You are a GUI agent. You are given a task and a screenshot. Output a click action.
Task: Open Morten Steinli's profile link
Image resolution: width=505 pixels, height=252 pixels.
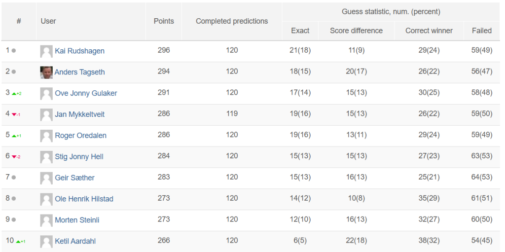(x=77, y=220)
